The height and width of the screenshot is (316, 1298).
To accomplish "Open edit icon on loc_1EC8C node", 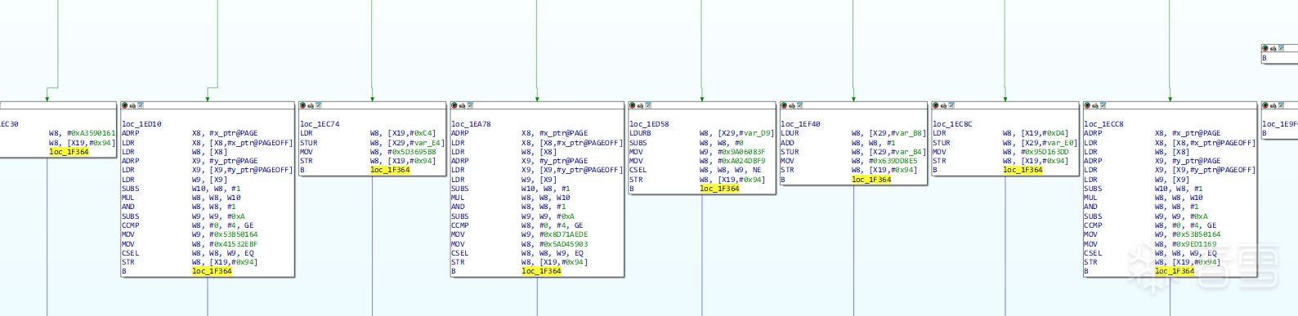I will pyautogui.click(x=943, y=105).
